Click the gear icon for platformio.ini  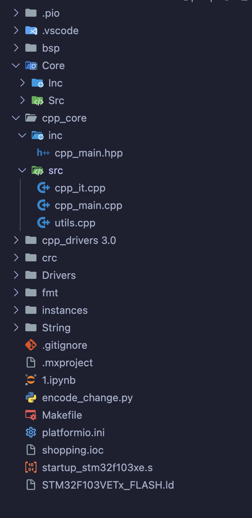[x=31, y=433]
